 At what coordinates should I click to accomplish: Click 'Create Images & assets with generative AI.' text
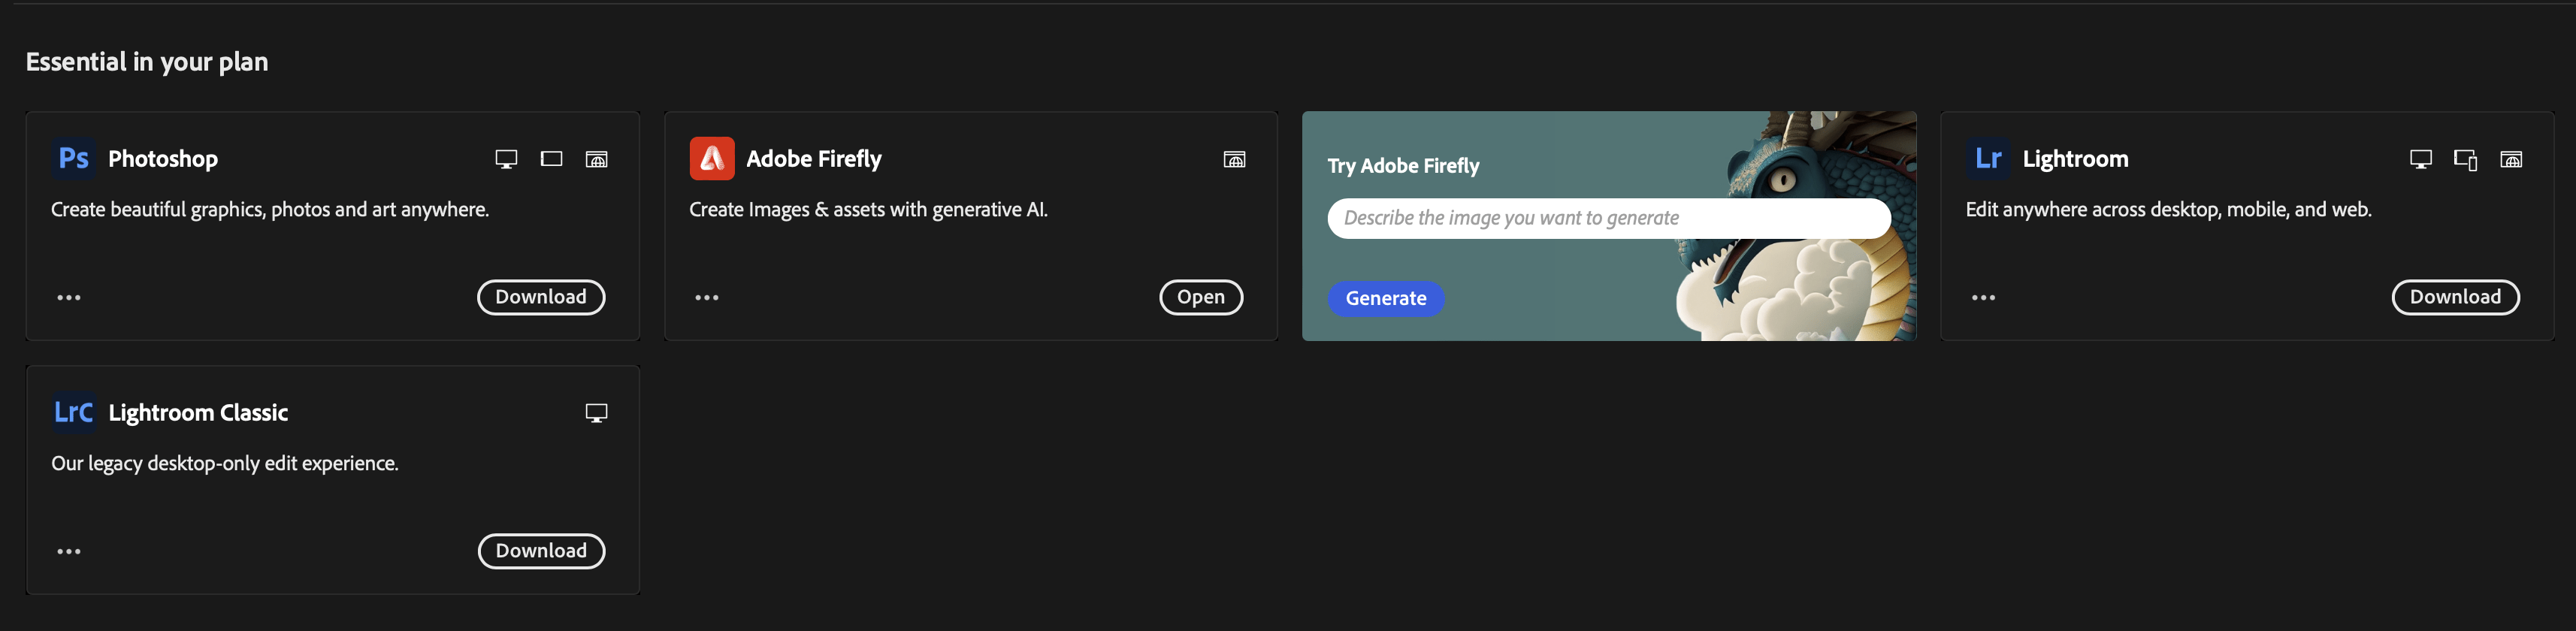pos(869,210)
